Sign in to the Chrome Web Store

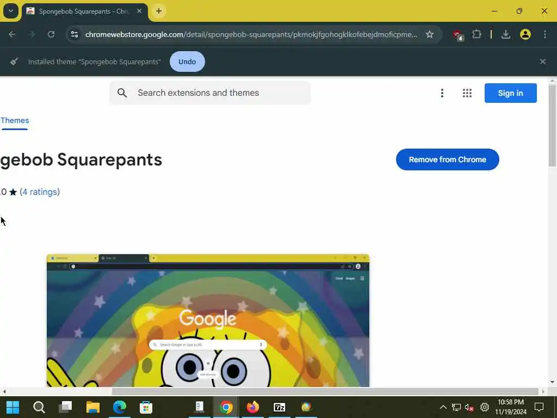510,93
